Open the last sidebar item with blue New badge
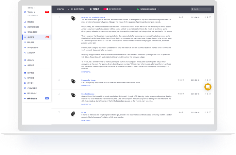Screen dimensions: 236x155 (37, 98)
